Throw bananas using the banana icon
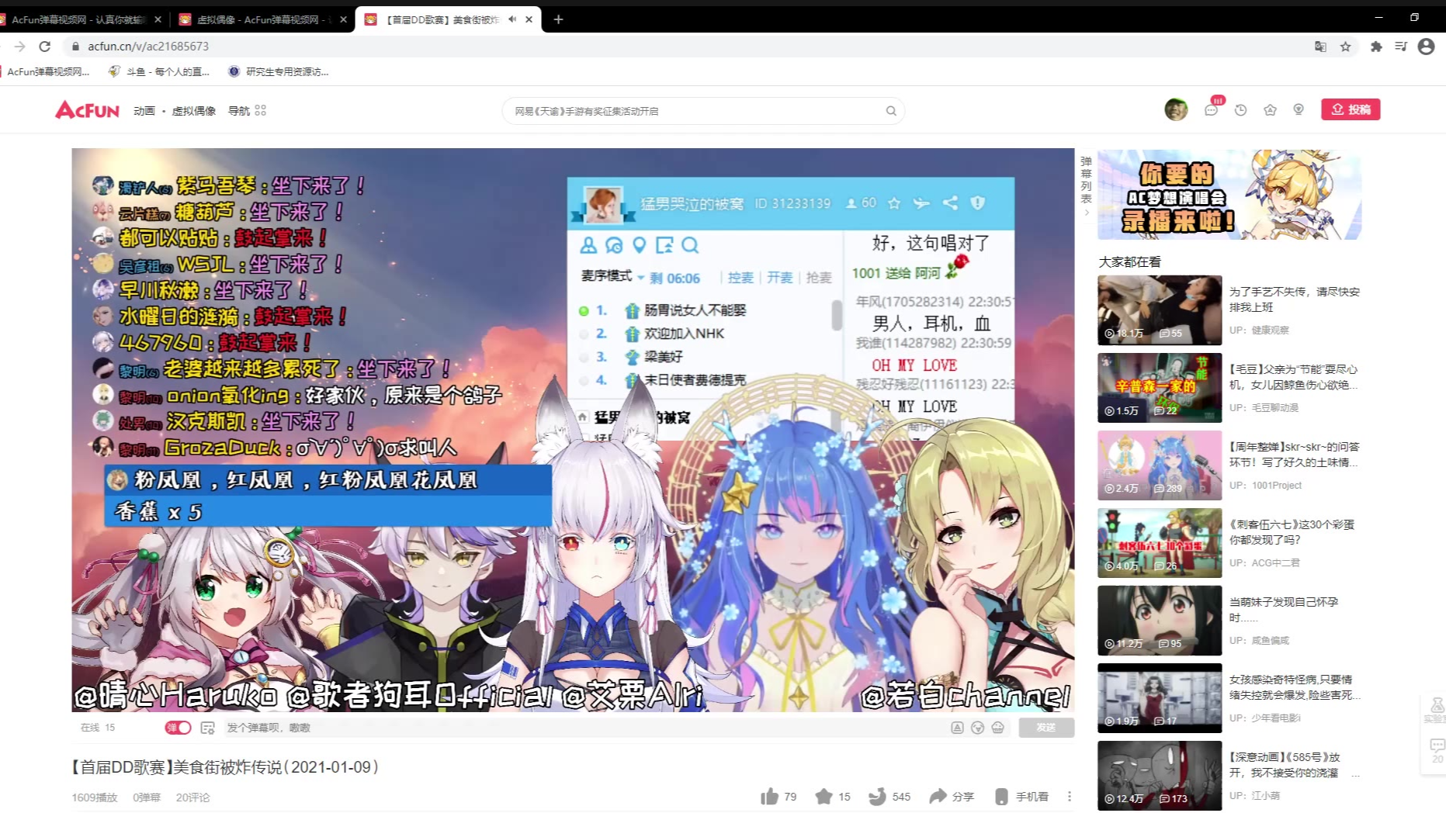Viewport: 1446px width, 813px height. (877, 797)
